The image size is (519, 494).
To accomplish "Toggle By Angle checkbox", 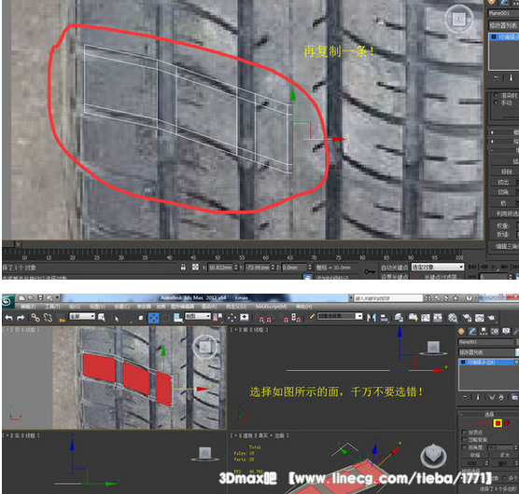I will [464, 447].
